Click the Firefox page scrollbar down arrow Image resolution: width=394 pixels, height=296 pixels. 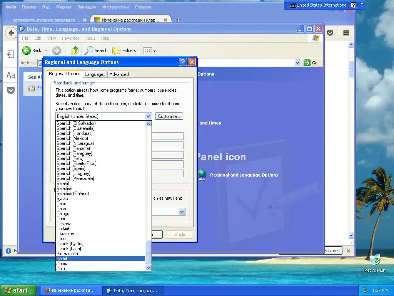click(x=351, y=235)
